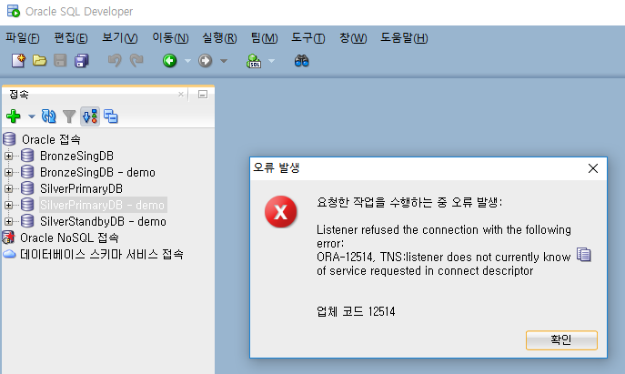The height and width of the screenshot is (374, 625).
Task: Select 데이터베이스 스키마 서비스 접속 node
Action: tap(102, 254)
